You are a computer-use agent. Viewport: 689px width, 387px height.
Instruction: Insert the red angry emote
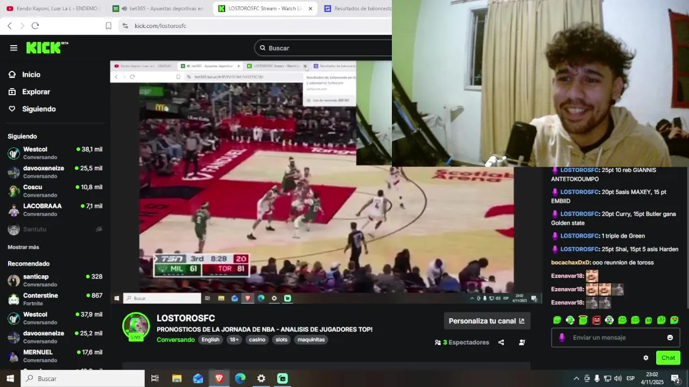point(596,320)
